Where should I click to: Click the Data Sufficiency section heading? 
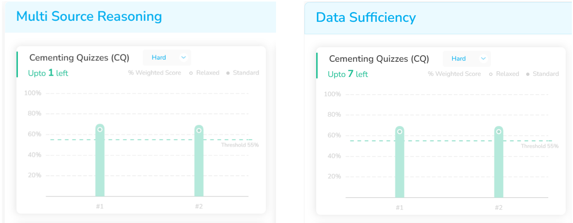point(366,18)
